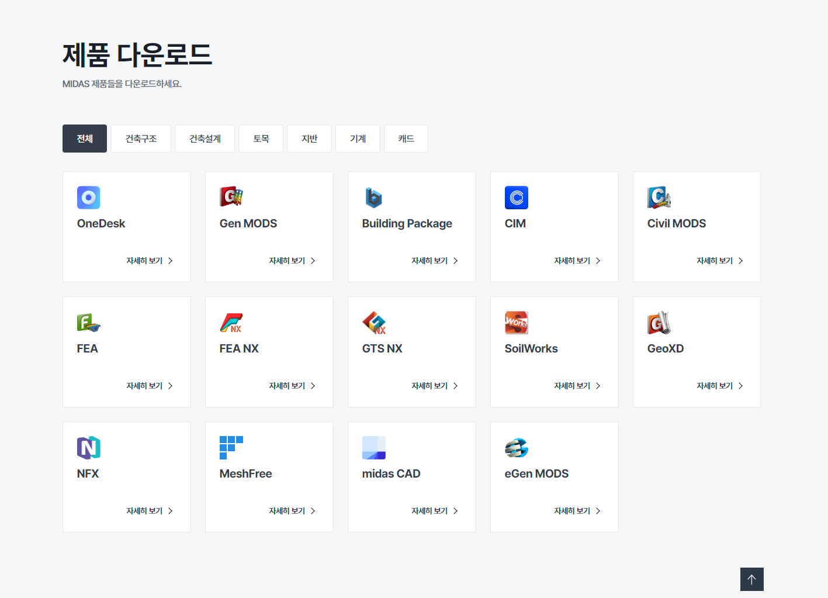The height and width of the screenshot is (598, 828).
Task: Click the eGen MODS product icon
Action: tap(516, 448)
